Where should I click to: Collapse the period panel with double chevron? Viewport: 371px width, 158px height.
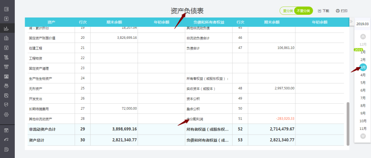[x=351, y=22]
